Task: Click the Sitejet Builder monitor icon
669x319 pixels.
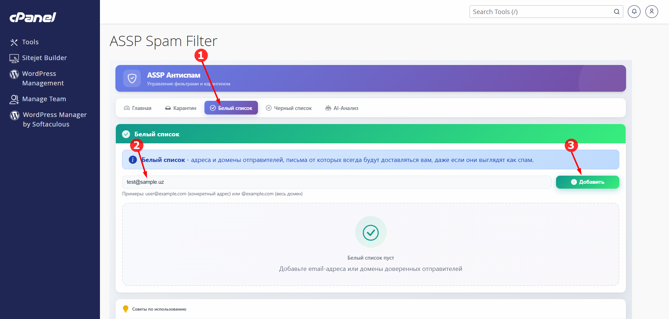Action: (x=14, y=58)
